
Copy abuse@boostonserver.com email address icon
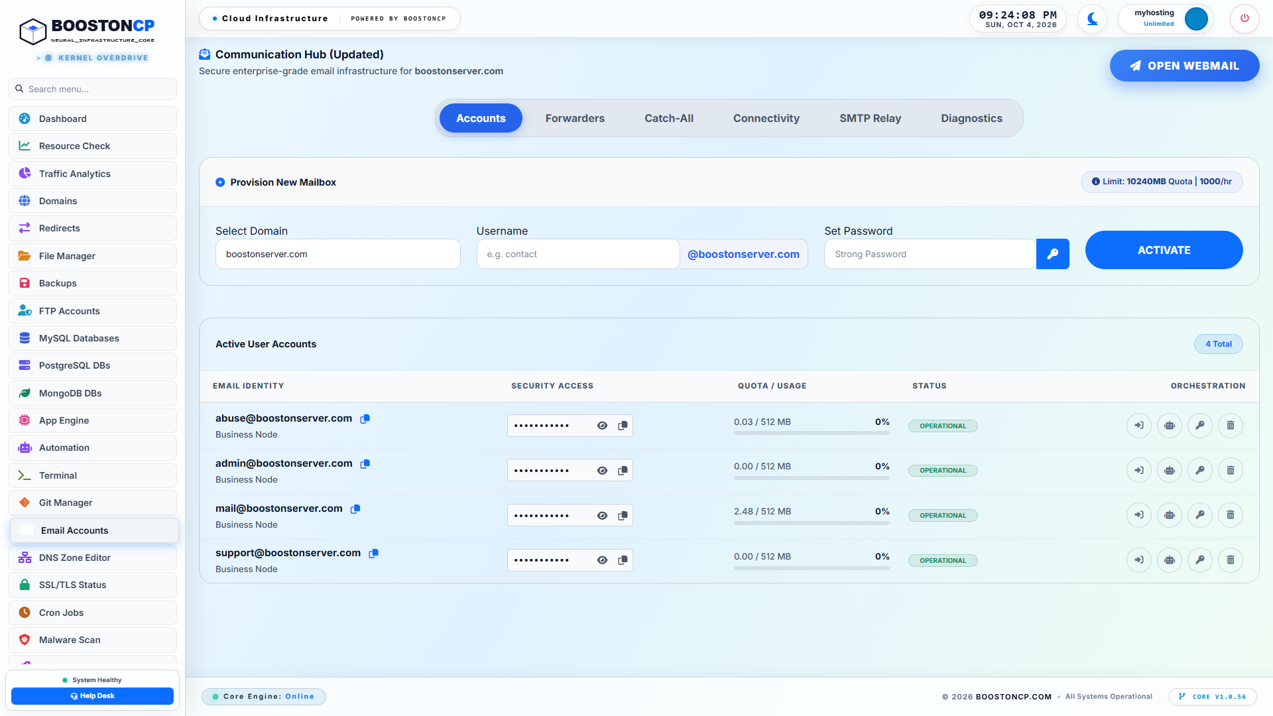tap(365, 419)
